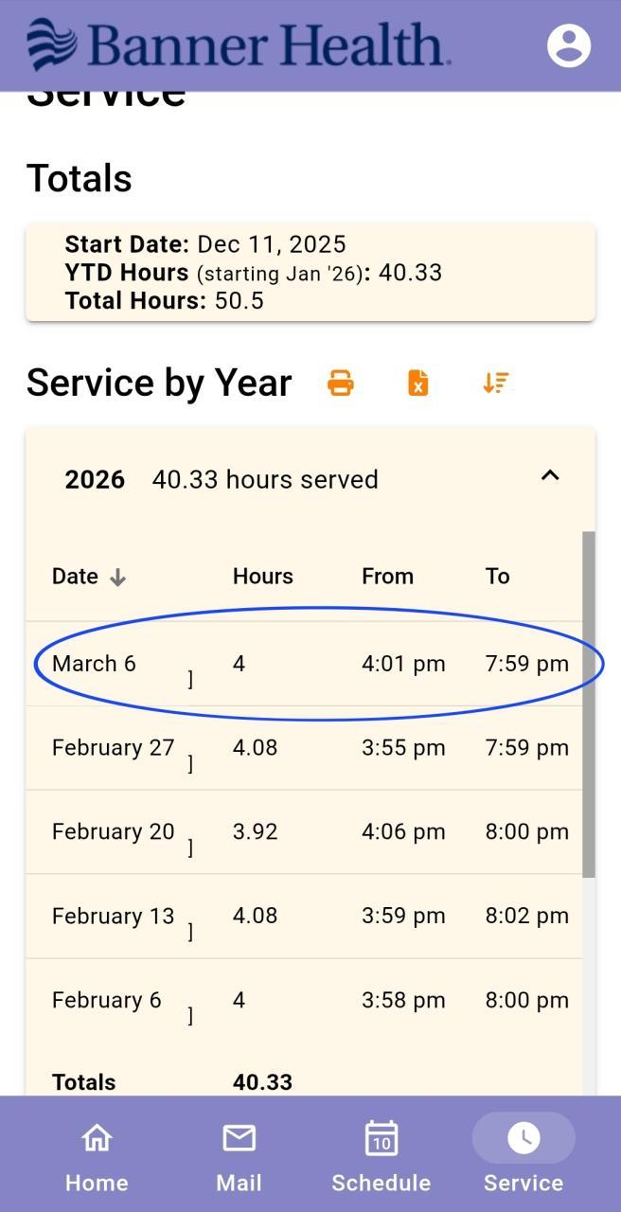Go to the Home tab
This screenshot has height=1212, width=621.
click(97, 1153)
